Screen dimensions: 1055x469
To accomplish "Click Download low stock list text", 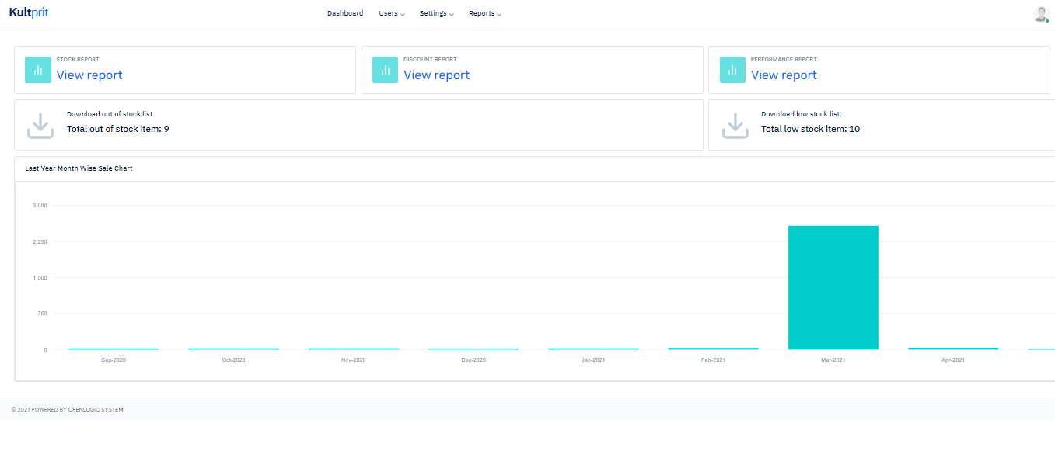I will pos(801,114).
